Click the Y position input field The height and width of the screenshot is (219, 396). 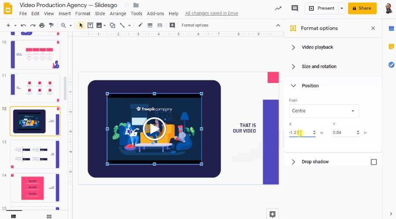(x=344, y=133)
